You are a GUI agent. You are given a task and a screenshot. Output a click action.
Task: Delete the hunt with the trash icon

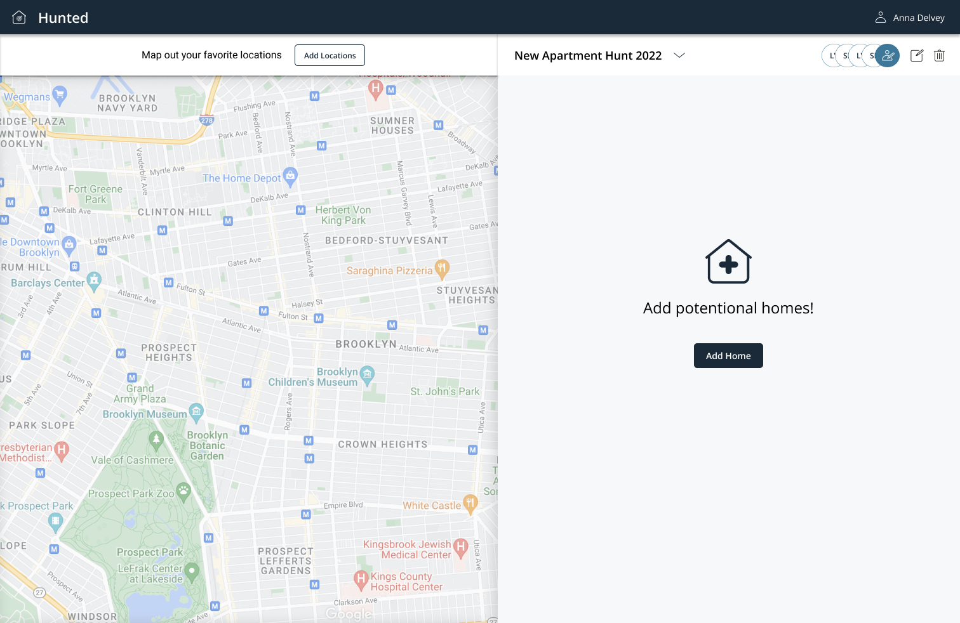pos(940,56)
